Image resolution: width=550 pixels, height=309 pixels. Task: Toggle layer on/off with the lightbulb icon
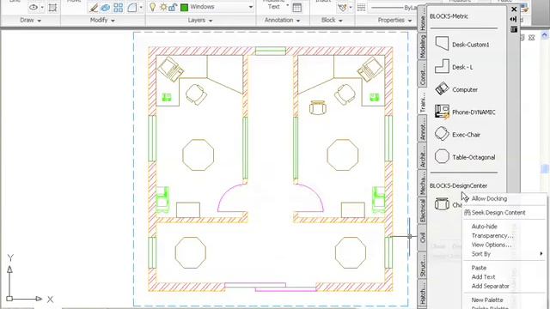(x=153, y=7)
